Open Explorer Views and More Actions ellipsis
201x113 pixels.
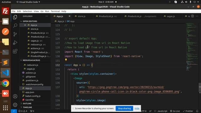pos(47,16)
